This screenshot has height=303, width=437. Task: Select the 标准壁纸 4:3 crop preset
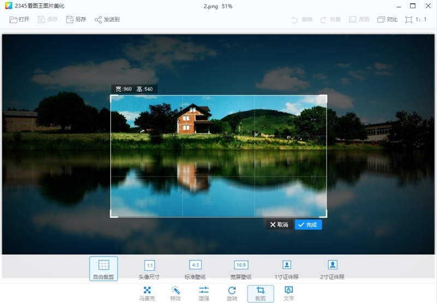pyautogui.click(x=195, y=269)
